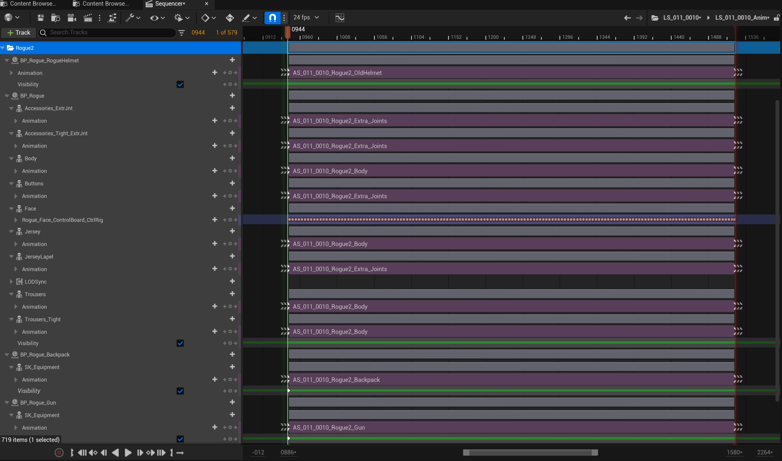Click the track filter icon beside search
The height and width of the screenshot is (461, 782).
coord(182,33)
